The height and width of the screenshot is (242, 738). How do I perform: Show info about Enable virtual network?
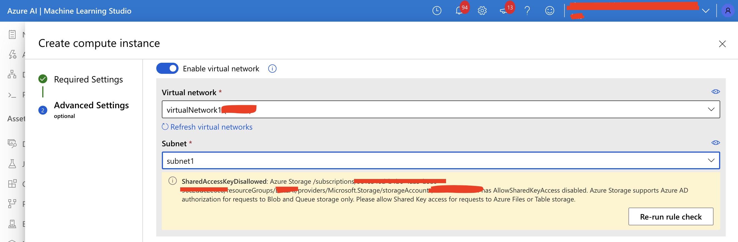click(x=272, y=69)
